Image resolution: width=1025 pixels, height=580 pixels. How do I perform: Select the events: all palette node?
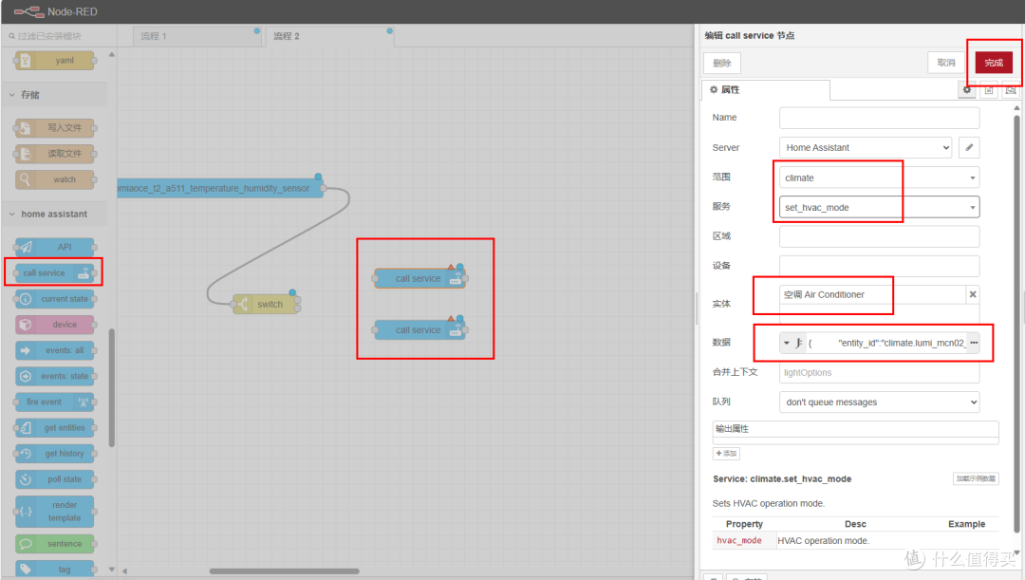55,350
